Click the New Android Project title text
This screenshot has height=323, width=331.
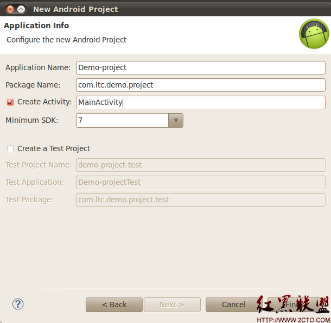point(75,9)
